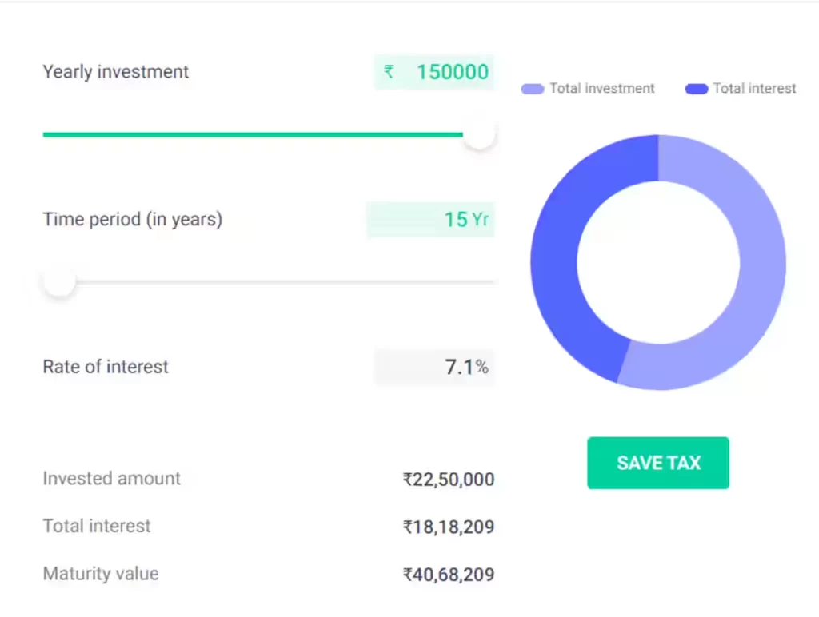Click the Total interest legend label

pos(754,88)
